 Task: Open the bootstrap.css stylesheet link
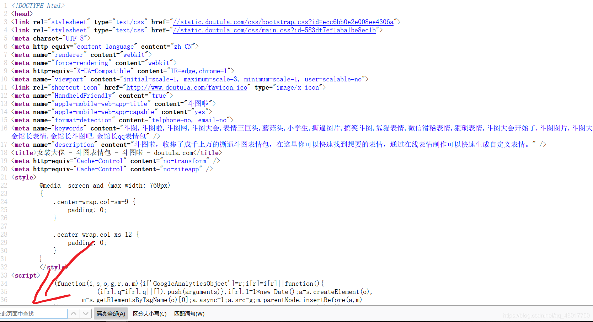[283, 22]
